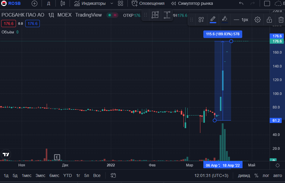
Task: Delete the drawing with the trash icon
Action: point(281,20)
